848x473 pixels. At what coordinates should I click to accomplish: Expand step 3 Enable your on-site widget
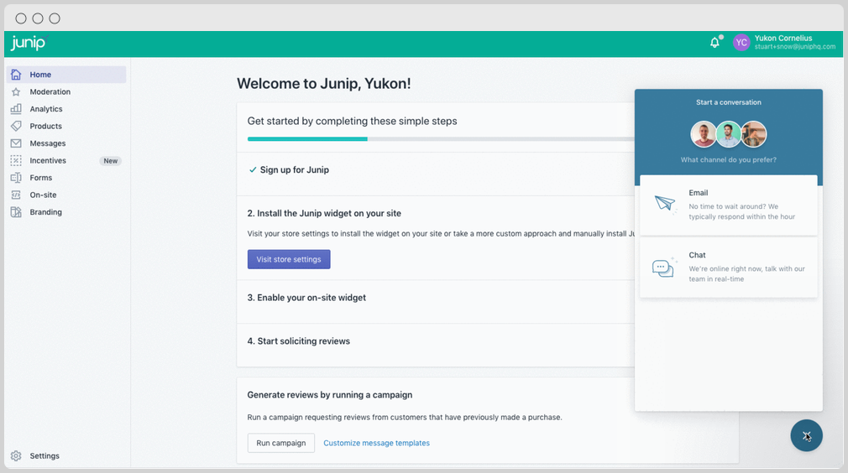tap(306, 298)
